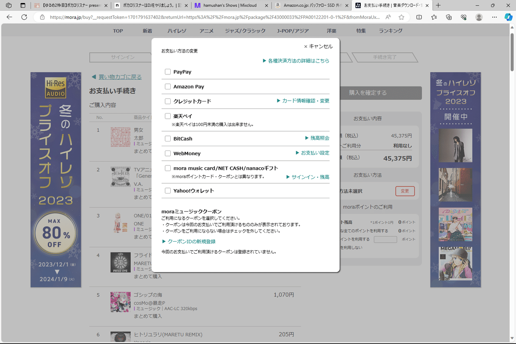Image resolution: width=516 pixels, height=344 pixels.
Task: Open WebMoney お支払い設定 link
Action: (x=312, y=153)
